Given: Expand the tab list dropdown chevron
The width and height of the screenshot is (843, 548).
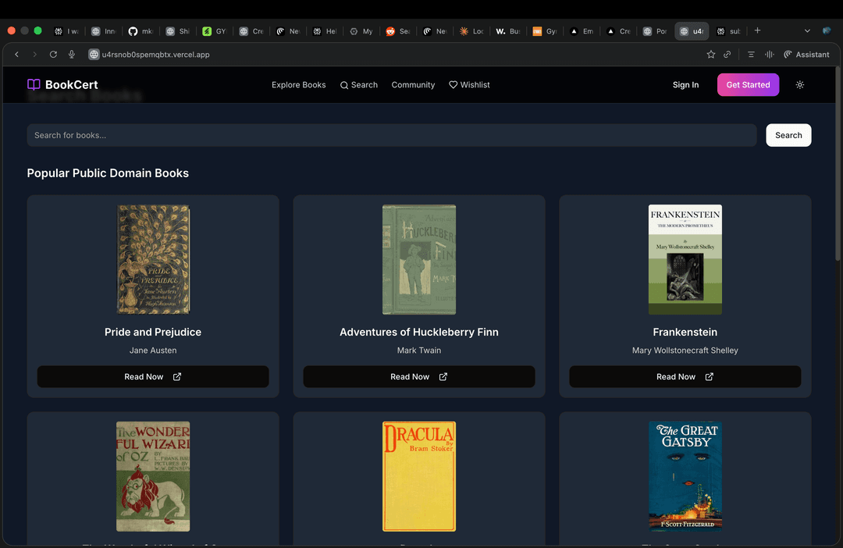Looking at the screenshot, I should tap(807, 31).
